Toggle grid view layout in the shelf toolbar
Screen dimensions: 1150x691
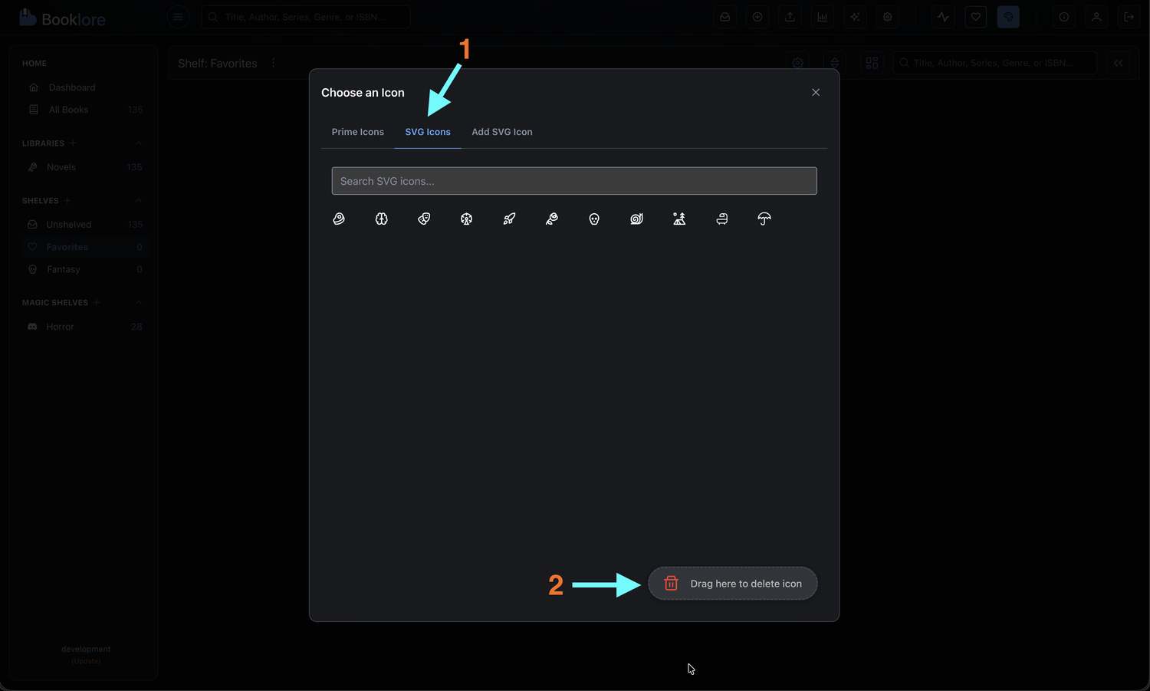[872, 63]
